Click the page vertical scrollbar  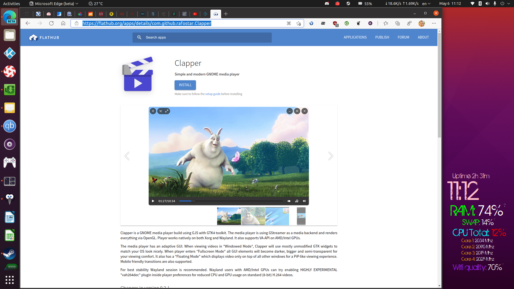pyautogui.click(x=439, y=85)
